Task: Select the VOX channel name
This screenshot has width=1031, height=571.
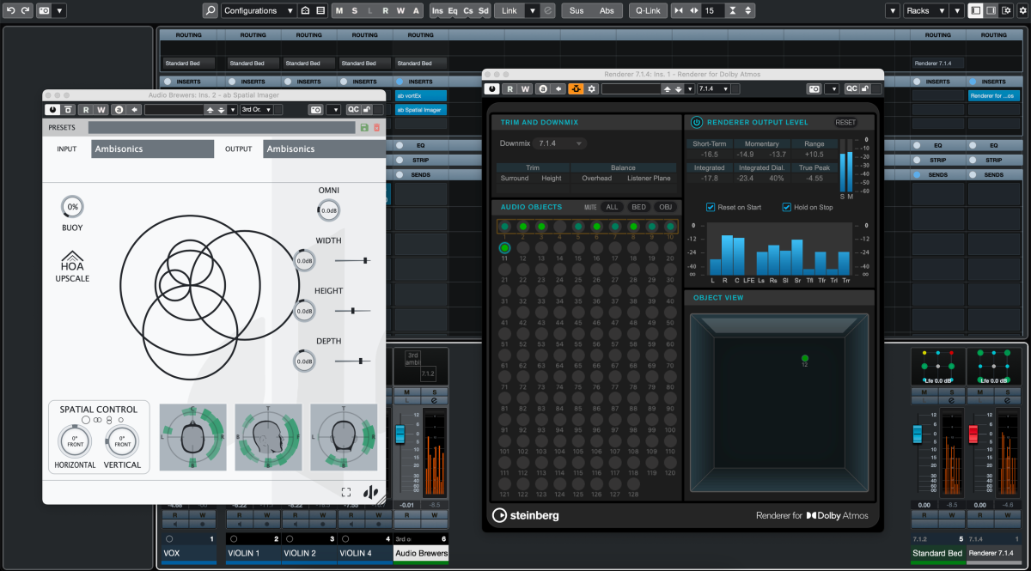Action: 189,554
